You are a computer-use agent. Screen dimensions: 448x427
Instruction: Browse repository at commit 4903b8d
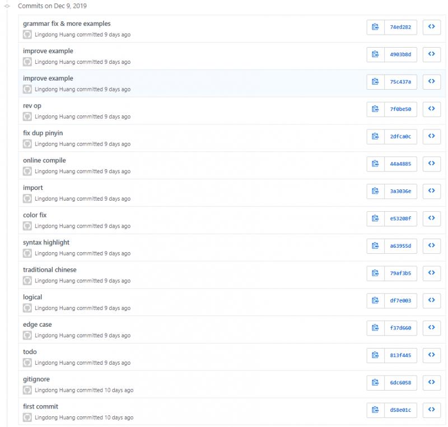click(431, 54)
